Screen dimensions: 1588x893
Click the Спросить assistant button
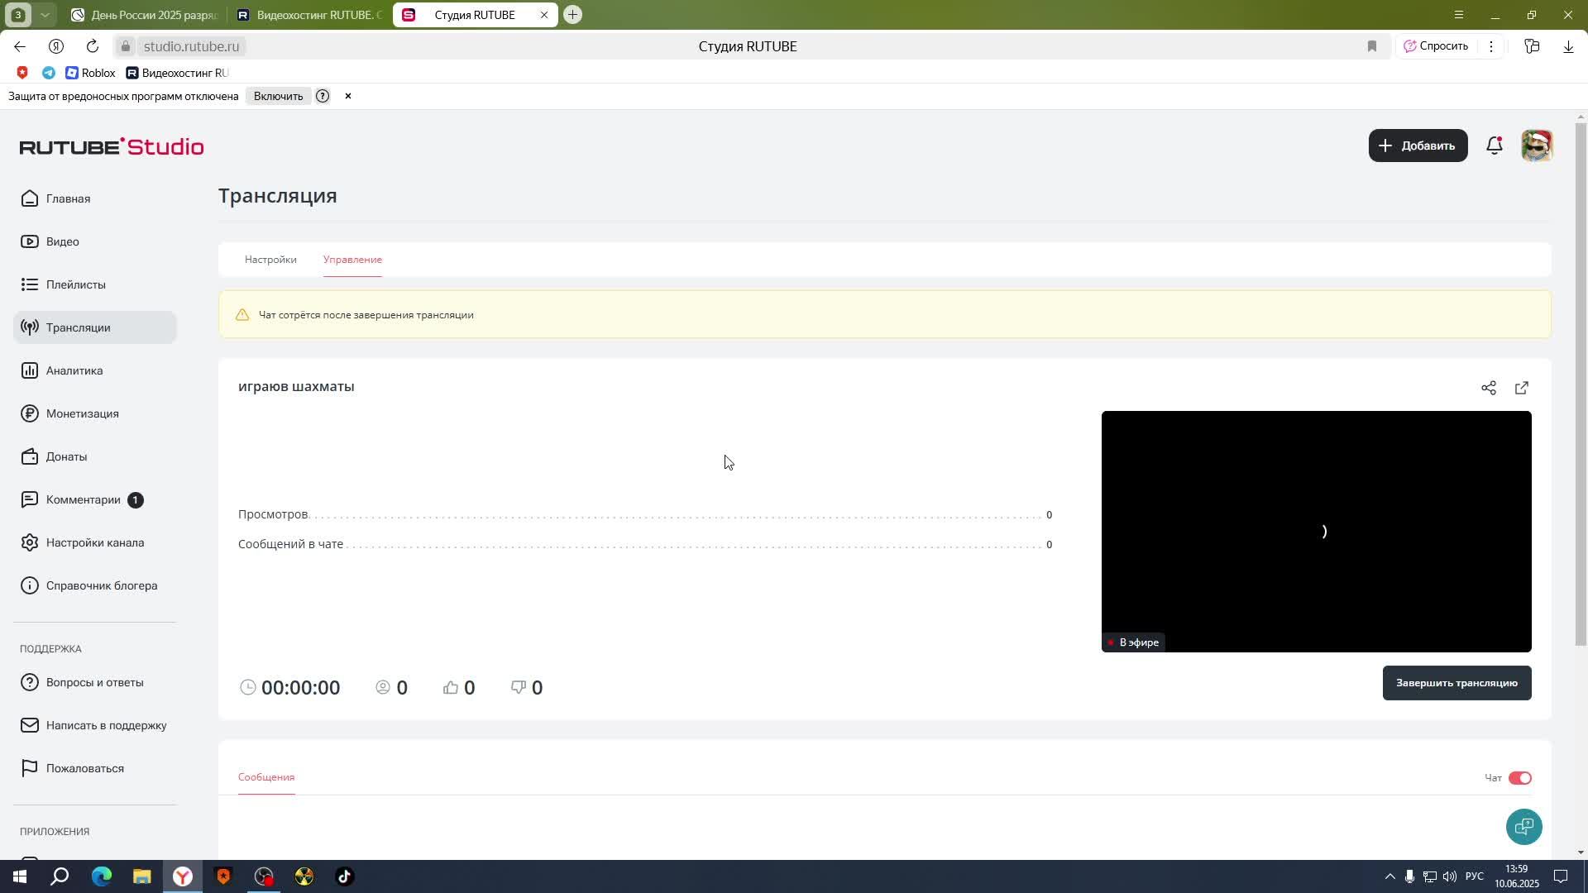coord(1436,46)
